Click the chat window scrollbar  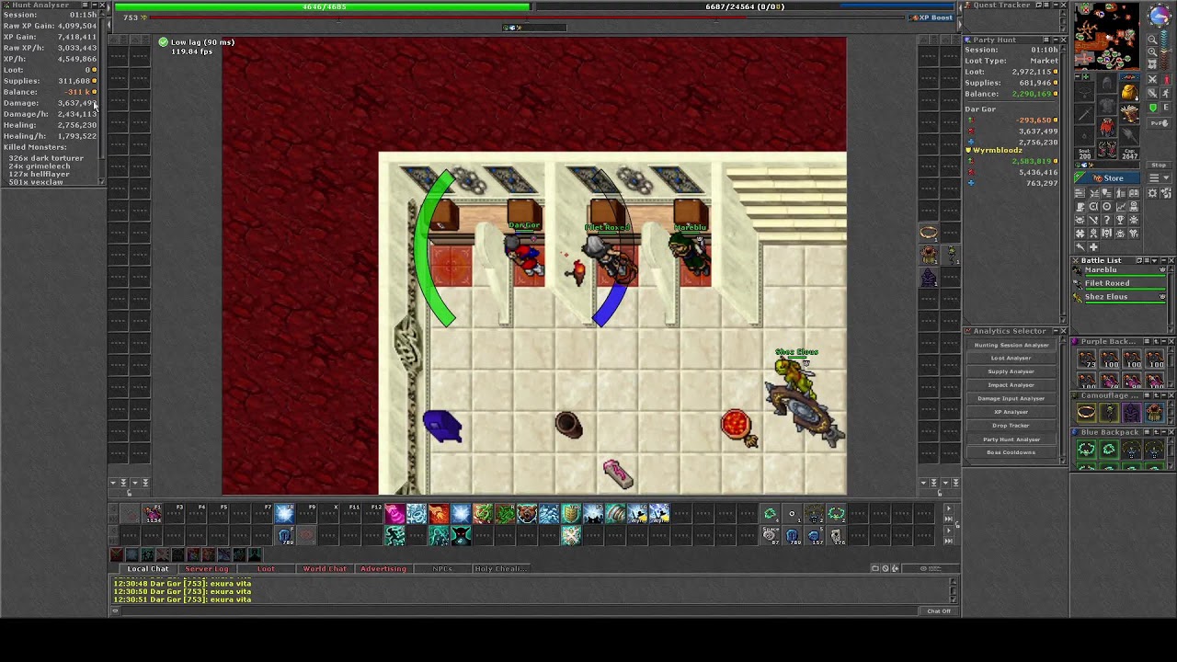pyautogui.click(x=953, y=588)
